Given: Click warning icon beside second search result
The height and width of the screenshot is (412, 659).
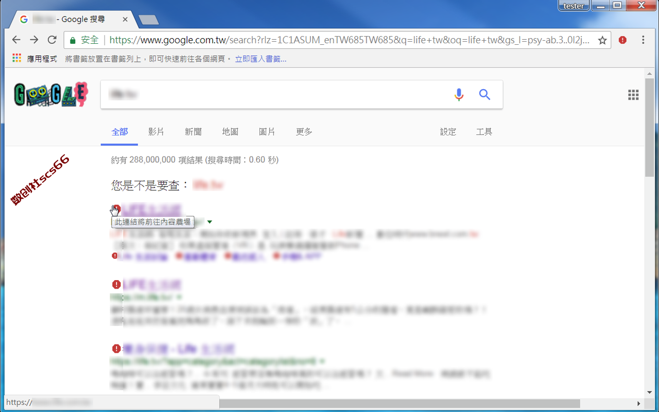Looking at the screenshot, I should pyautogui.click(x=116, y=284).
